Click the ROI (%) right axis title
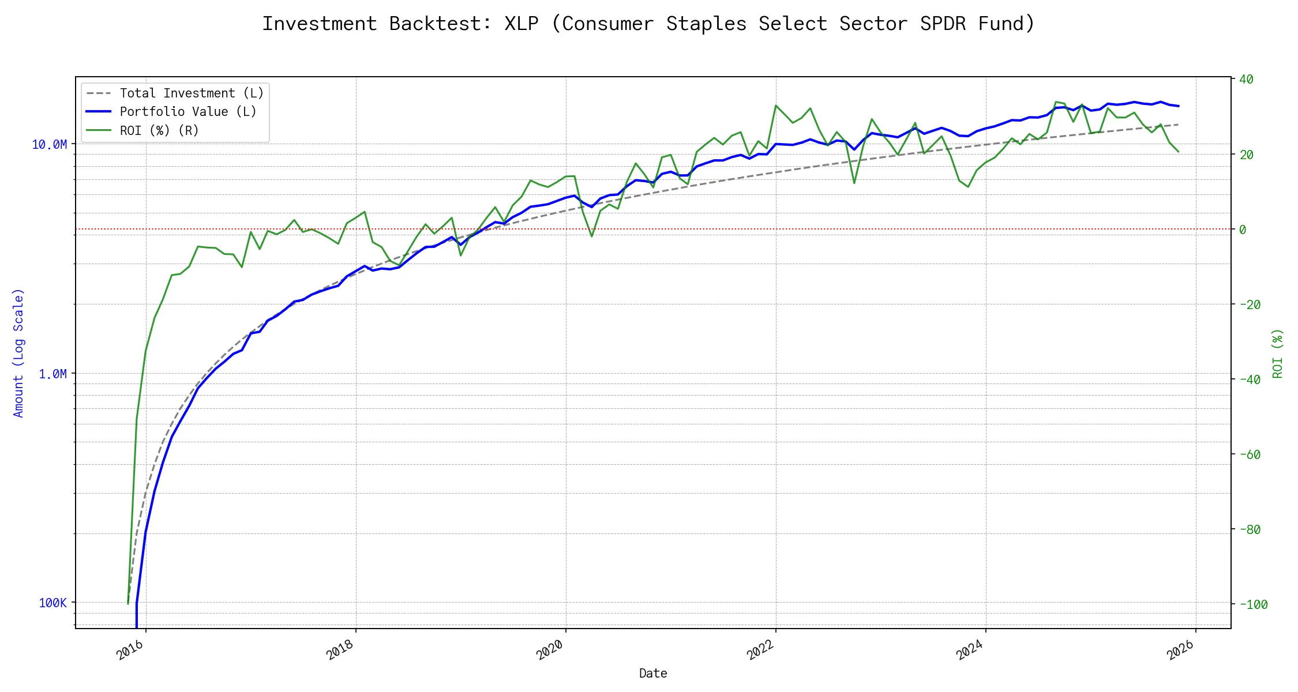Viewport: 1298px width, 692px height. [x=1278, y=353]
